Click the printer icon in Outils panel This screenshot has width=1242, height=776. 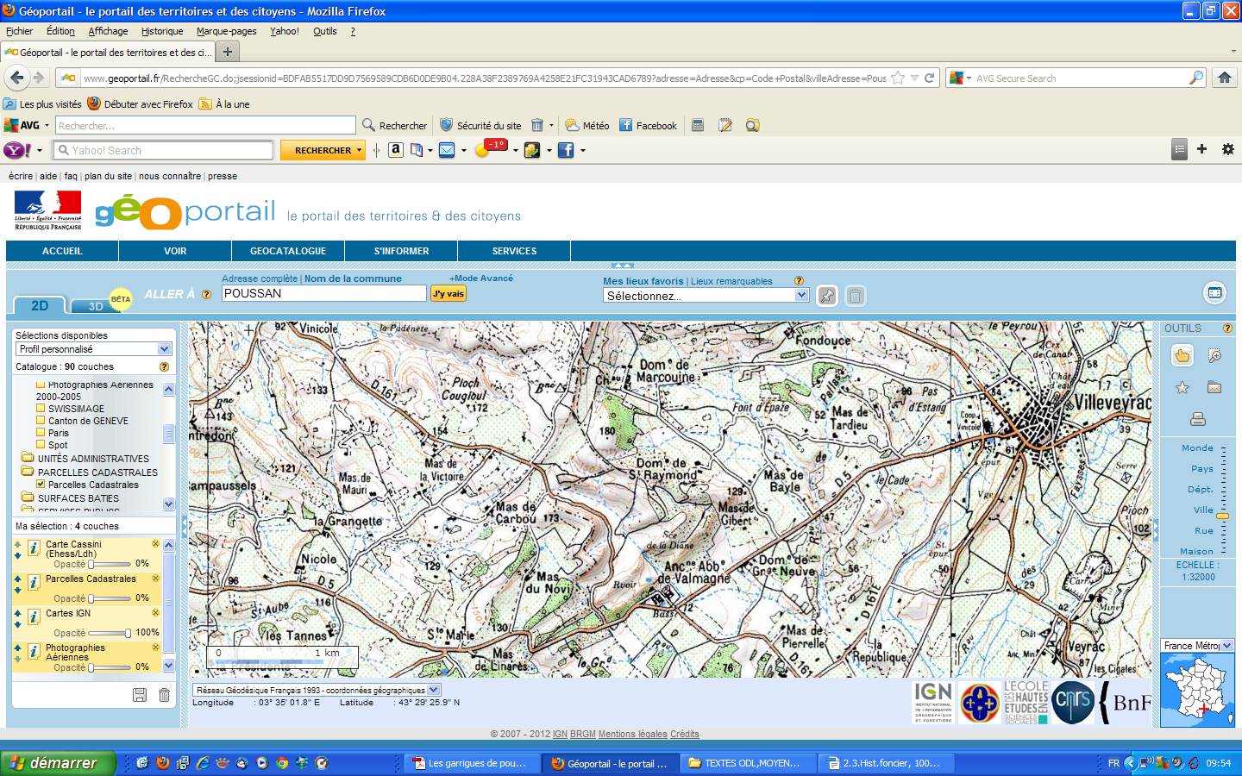[x=1197, y=419]
